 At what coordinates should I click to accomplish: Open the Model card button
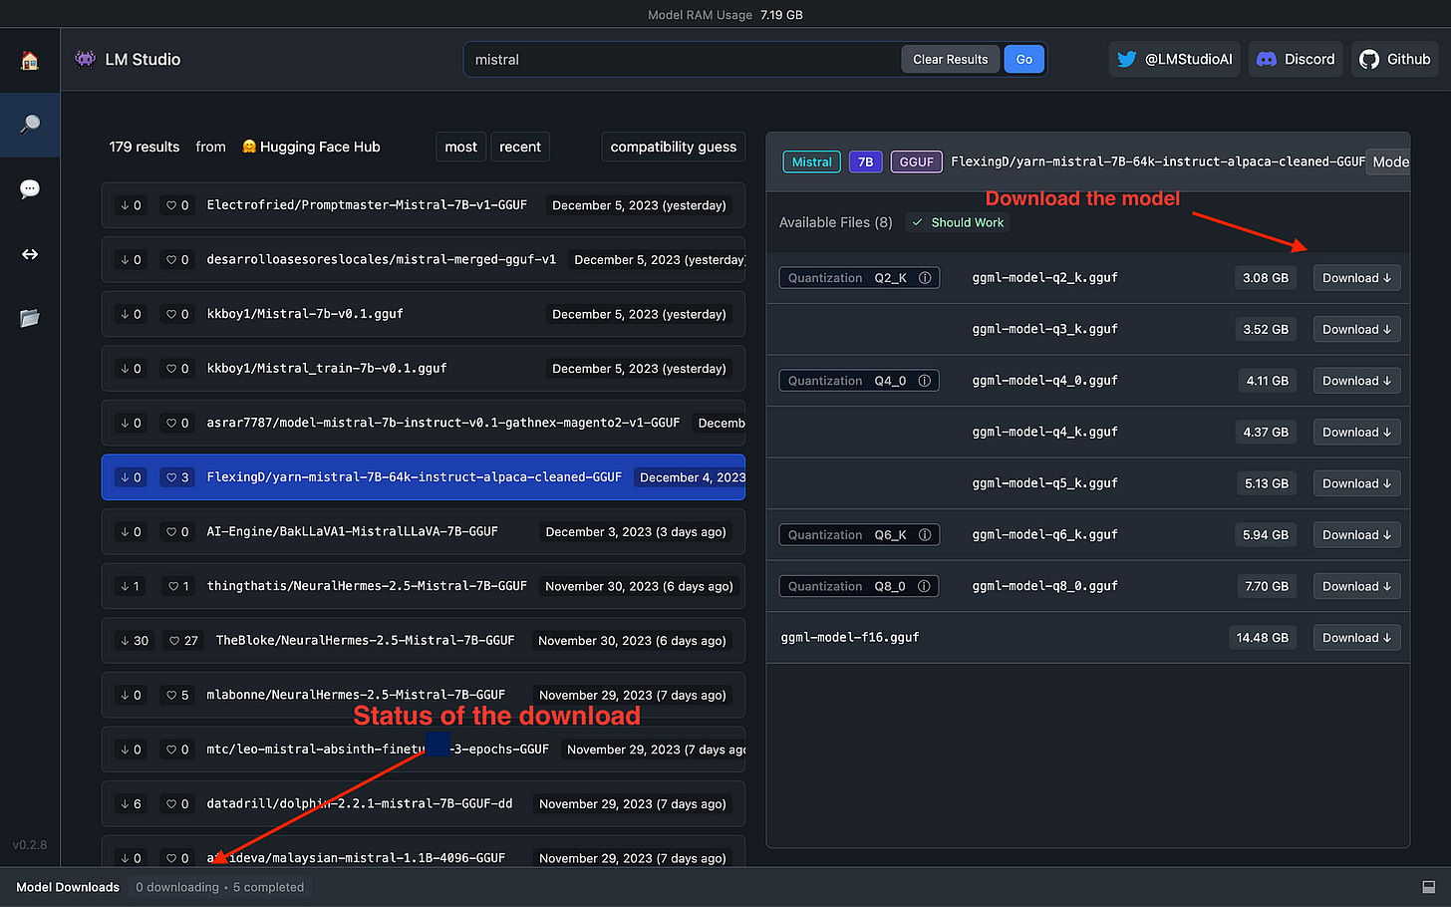pos(1389,161)
